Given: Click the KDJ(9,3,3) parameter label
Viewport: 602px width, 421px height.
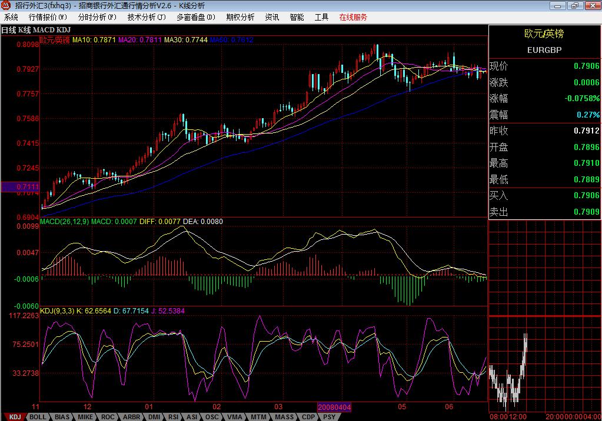Looking at the screenshot, I should point(57,311).
